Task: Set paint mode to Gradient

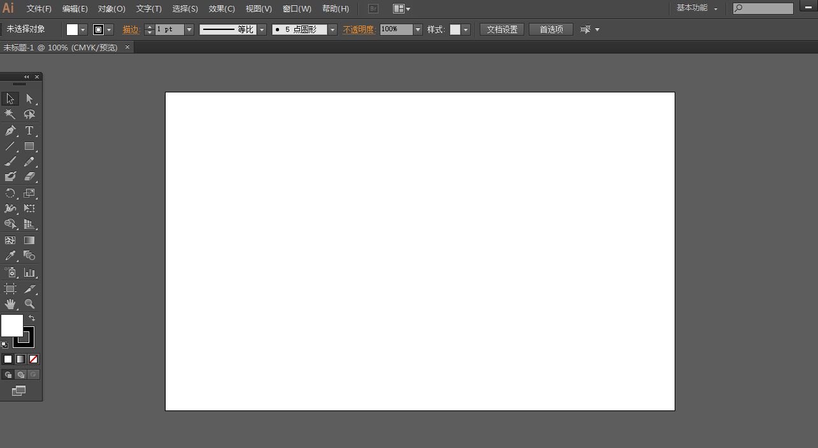Action: click(21, 359)
